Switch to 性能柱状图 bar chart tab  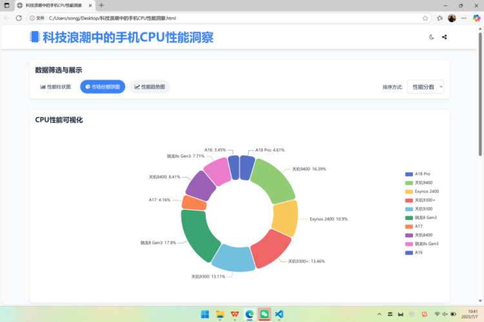pyautogui.click(x=55, y=86)
